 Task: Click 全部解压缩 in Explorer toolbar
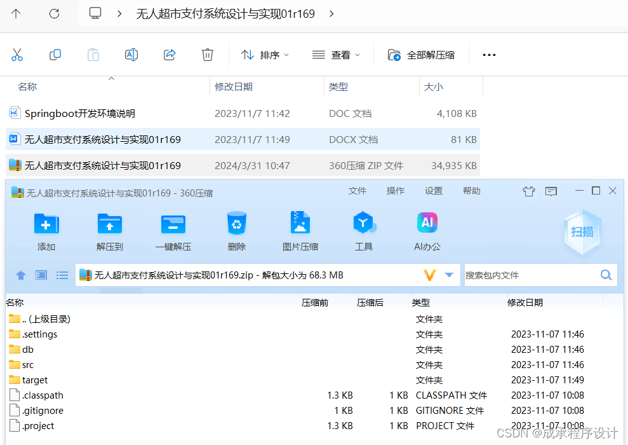coord(422,55)
